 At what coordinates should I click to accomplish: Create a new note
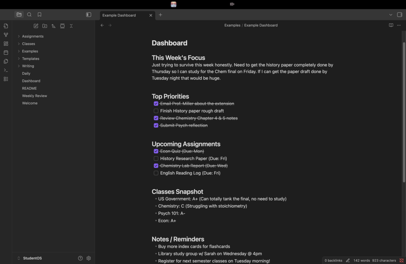click(x=36, y=26)
